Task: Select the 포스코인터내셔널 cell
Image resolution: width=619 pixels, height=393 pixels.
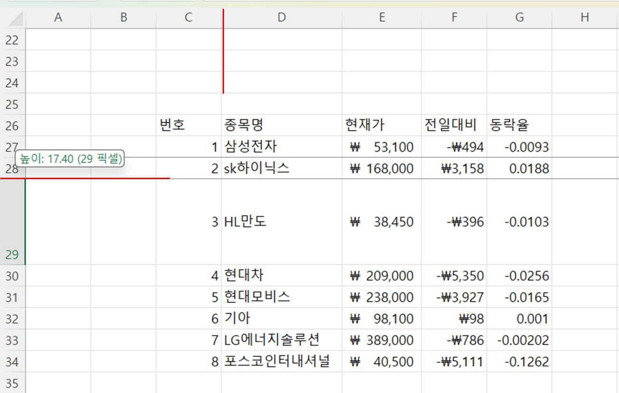Action: coord(281,361)
